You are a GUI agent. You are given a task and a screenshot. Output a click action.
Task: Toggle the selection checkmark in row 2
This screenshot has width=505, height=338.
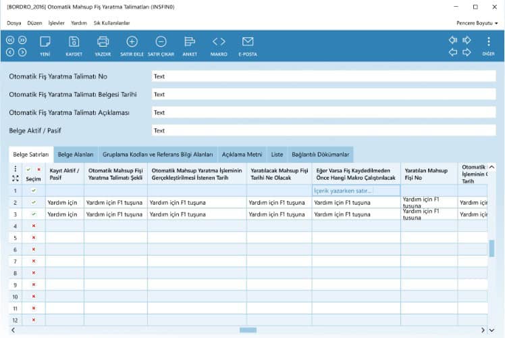click(x=33, y=202)
